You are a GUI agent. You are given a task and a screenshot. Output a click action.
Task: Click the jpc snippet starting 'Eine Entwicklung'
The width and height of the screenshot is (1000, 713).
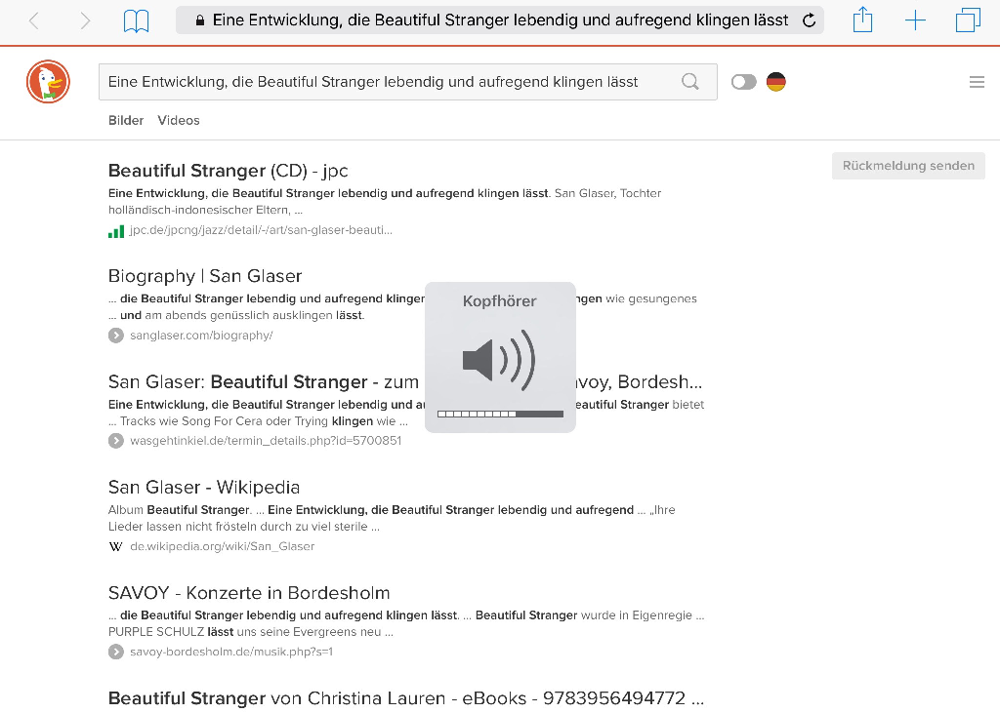(385, 201)
